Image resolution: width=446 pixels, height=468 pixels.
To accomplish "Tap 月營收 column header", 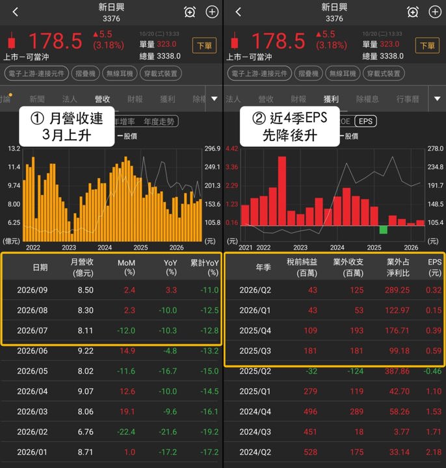I will 82,267.
